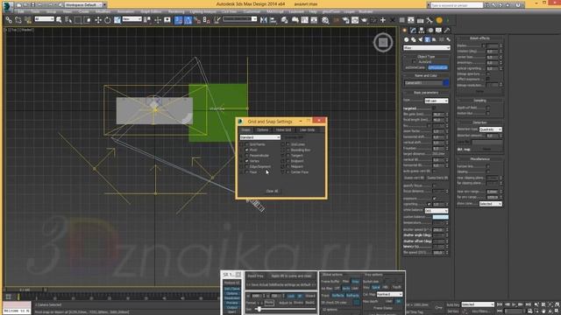Collapse the Bokeh effects rollout
561x315 pixels.
pos(479,38)
